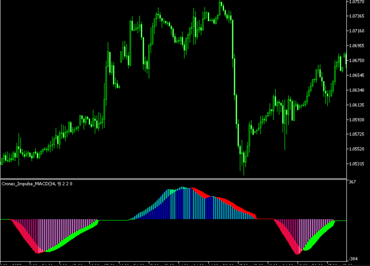Click the 1.05520 price axis label

(x=357, y=149)
